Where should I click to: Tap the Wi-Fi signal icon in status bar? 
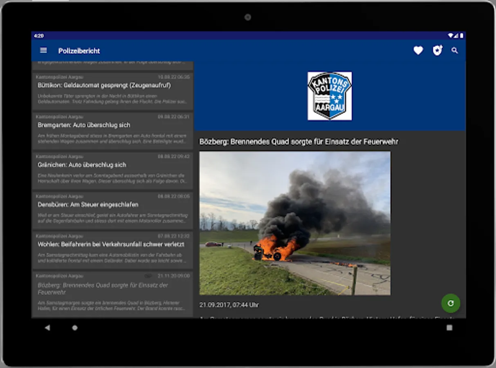(451, 36)
